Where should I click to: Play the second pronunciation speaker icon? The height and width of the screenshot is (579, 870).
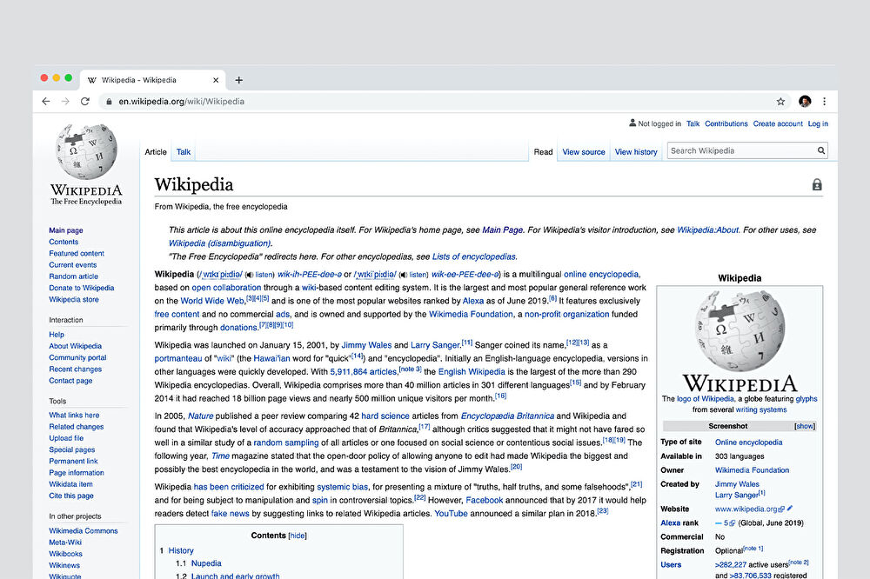coord(404,275)
